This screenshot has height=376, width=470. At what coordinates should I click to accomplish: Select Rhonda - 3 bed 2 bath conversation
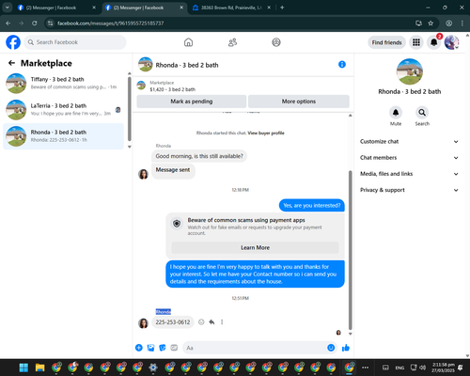[63, 136]
